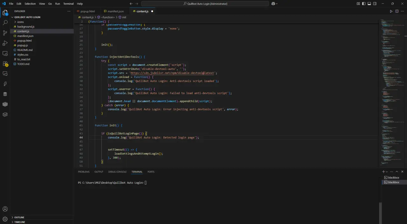The image size is (407, 224).
Task: Open the Copilot dropdown arrow in title bar
Action: tap(277, 3)
